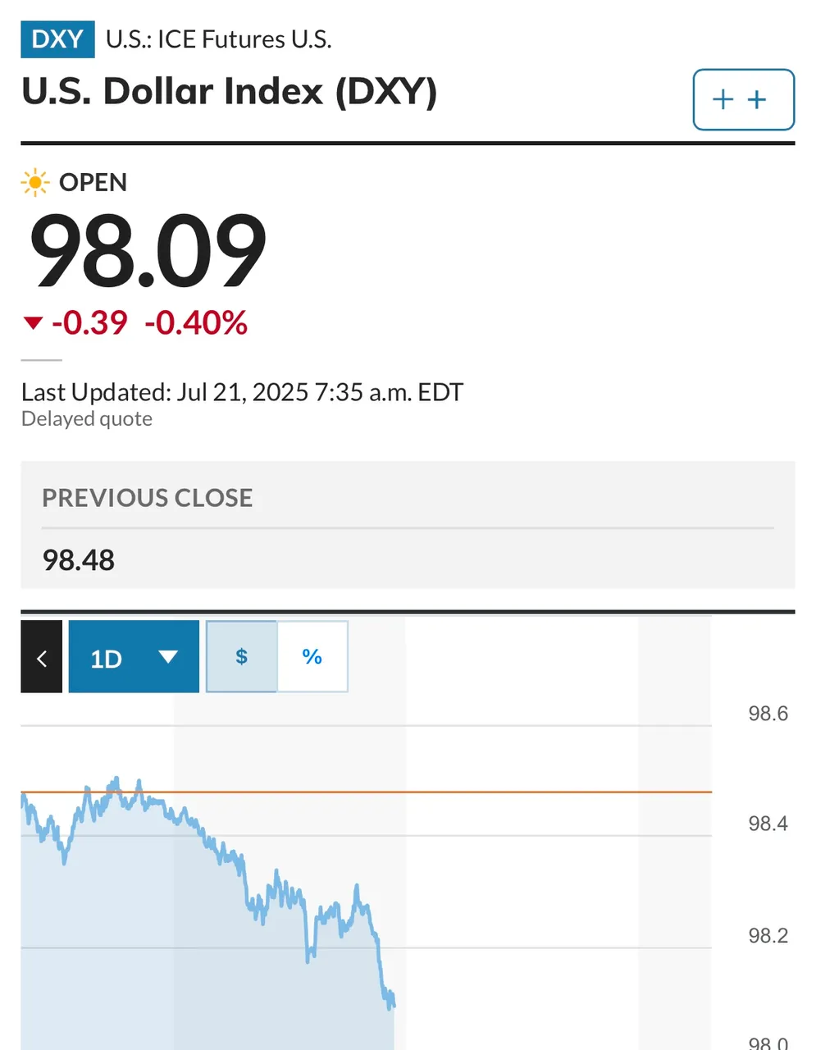Click the dropdown triangle next to 1D
Screen dimensions: 816x1050
[168, 657]
